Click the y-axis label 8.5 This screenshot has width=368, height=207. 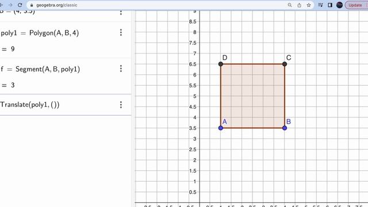tap(193, 22)
